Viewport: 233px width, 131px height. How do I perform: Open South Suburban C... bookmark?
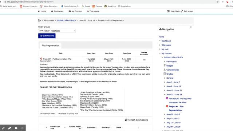tap(70, 6)
